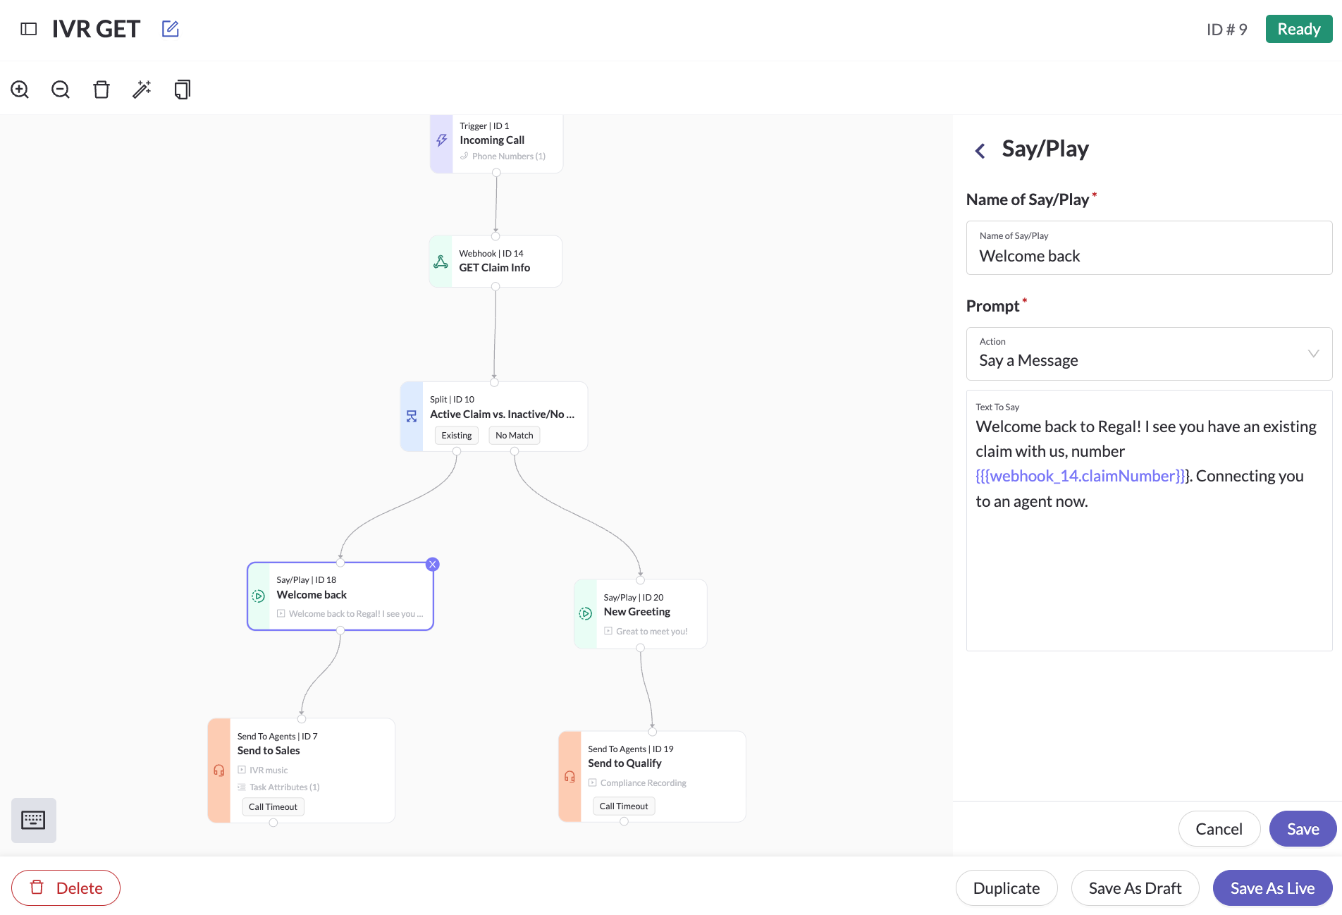The image size is (1342, 915).
Task: Open the keyboard shortcuts icon
Action: 33,820
